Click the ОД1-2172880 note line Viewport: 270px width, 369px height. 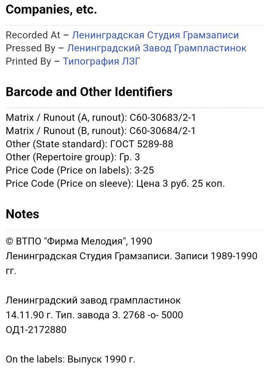(36, 329)
